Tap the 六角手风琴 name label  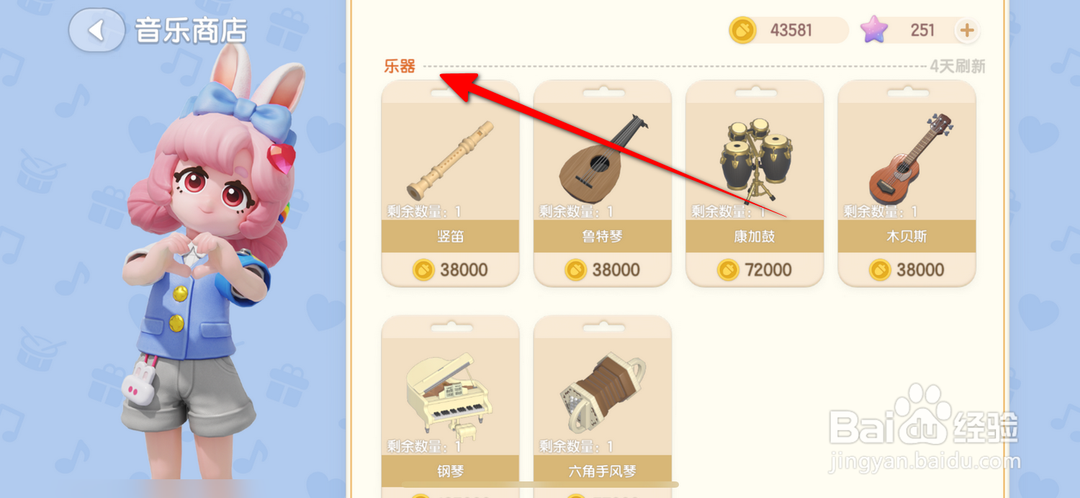coord(603,471)
